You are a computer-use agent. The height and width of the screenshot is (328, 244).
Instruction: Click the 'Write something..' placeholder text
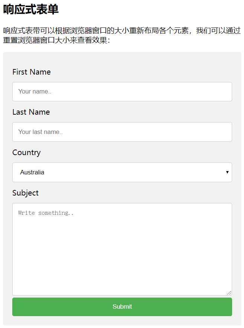coord(46,213)
